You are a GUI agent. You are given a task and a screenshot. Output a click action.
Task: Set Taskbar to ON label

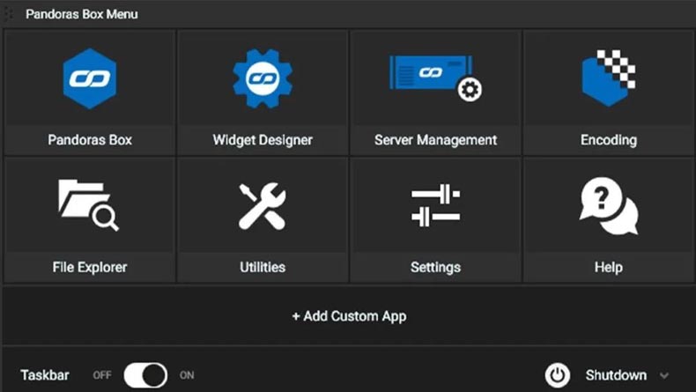pyautogui.click(x=187, y=375)
